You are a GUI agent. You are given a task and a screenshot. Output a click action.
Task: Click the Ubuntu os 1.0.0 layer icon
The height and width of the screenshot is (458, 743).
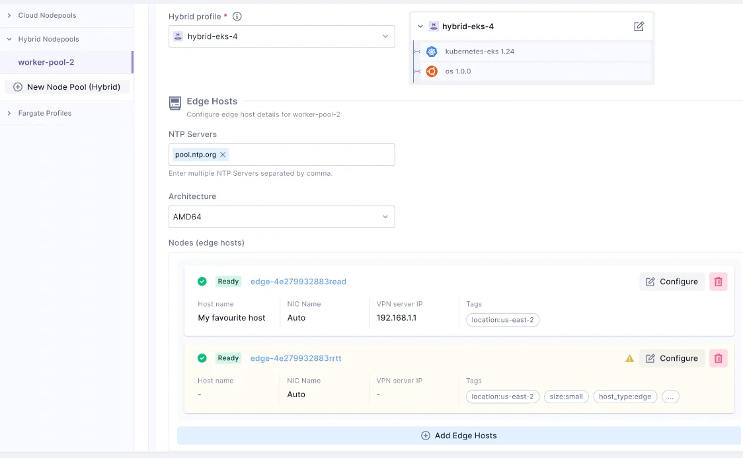pos(432,71)
